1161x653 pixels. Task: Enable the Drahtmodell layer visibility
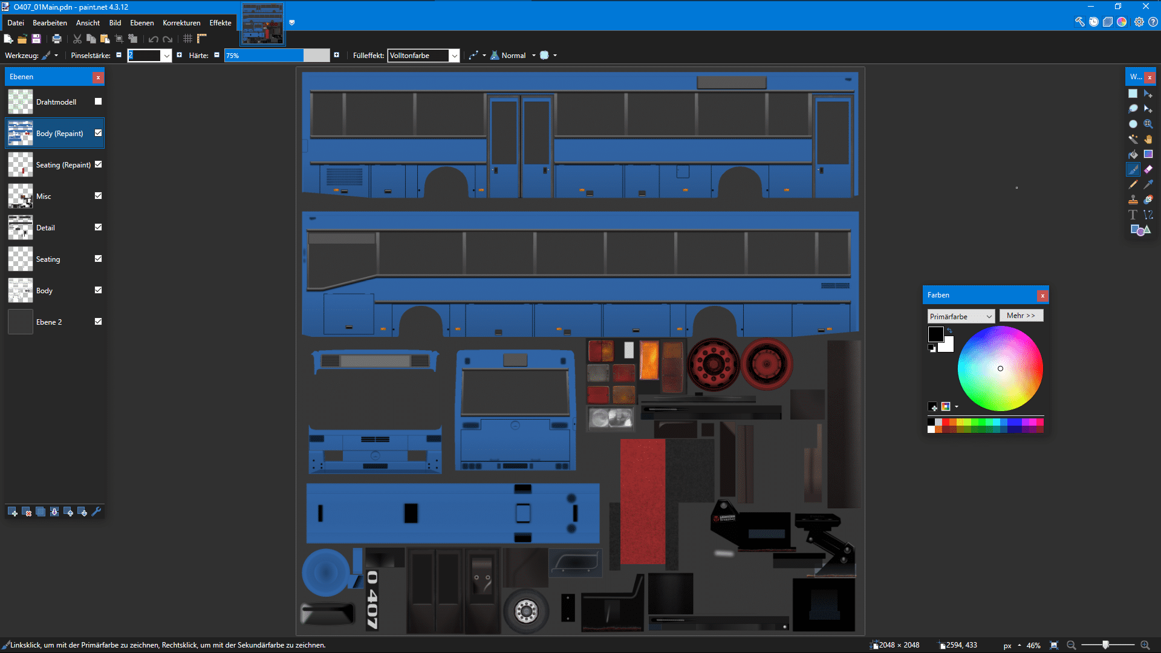coord(98,102)
